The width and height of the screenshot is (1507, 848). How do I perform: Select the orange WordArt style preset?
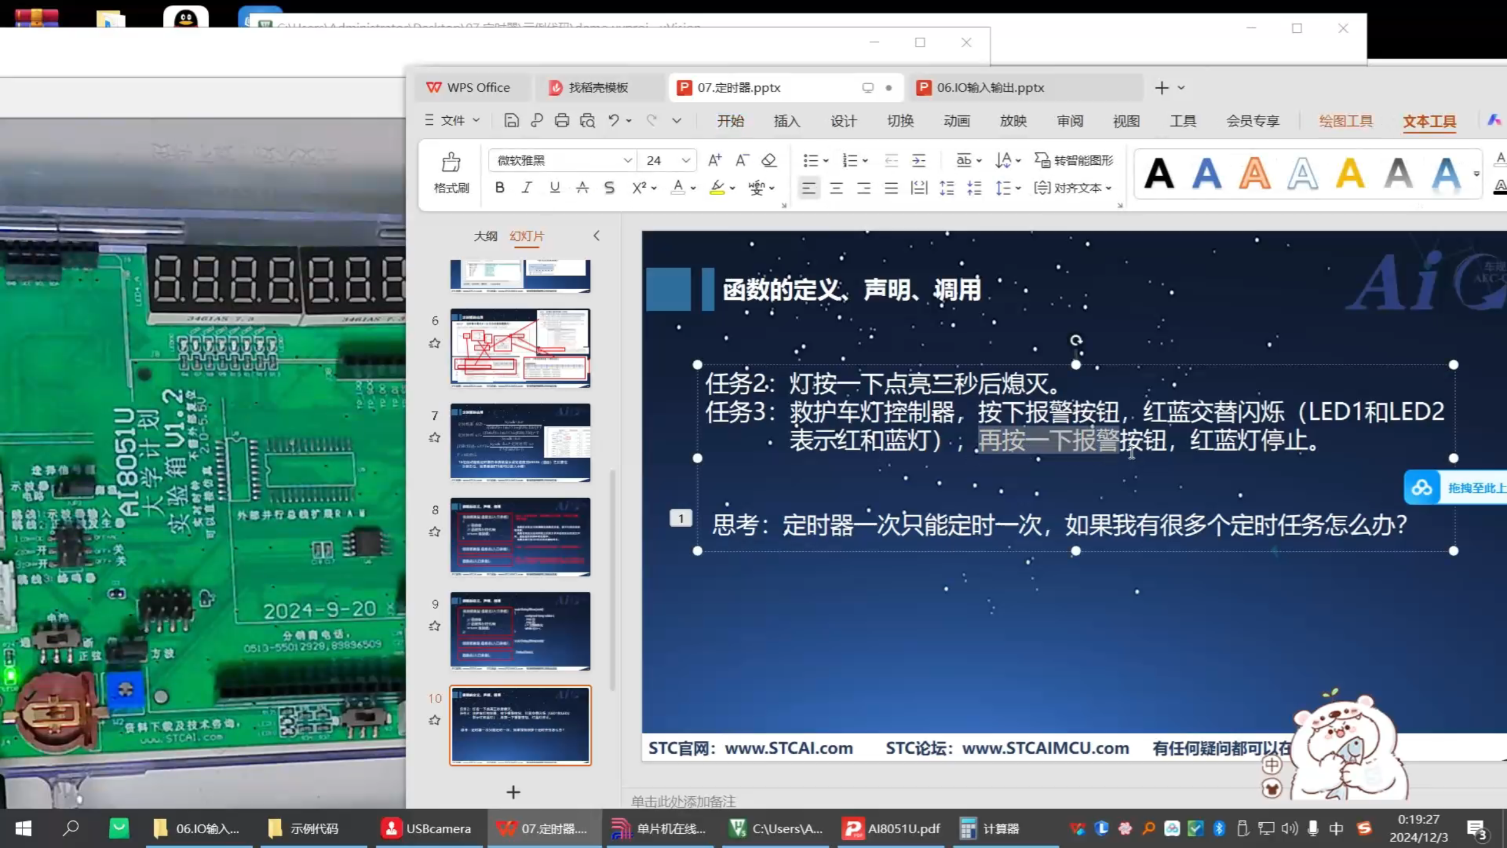pyautogui.click(x=1254, y=174)
